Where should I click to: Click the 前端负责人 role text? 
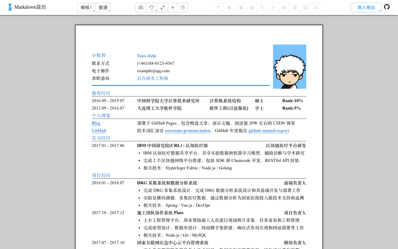(x=295, y=183)
